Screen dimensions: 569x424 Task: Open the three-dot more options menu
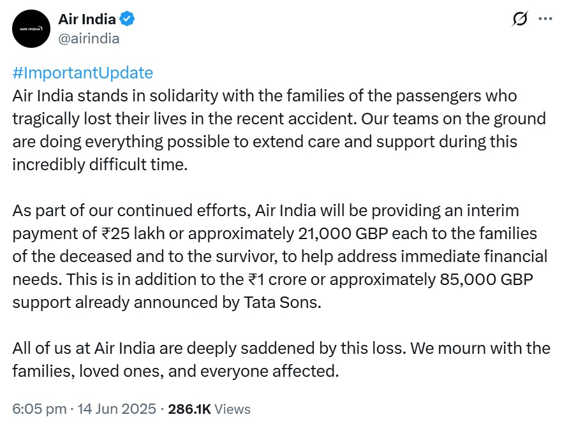(x=545, y=18)
